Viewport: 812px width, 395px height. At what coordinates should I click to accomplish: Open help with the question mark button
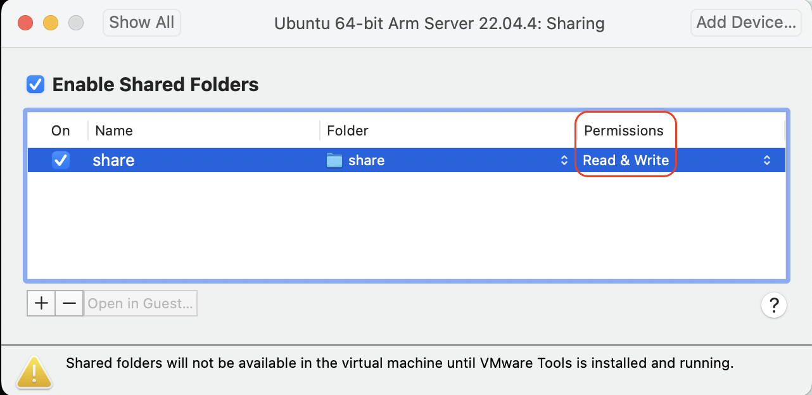click(x=773, y=305)
